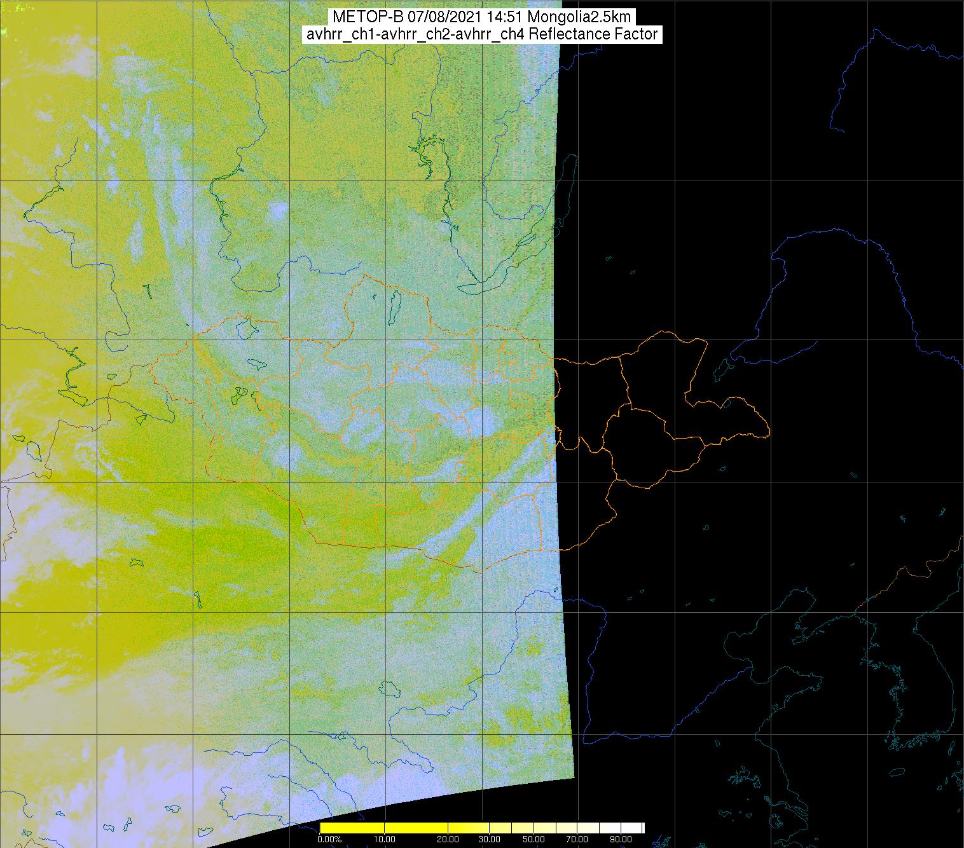Click the solid yellow colorbar segment between 0 and 10
The image size is (964, 848).
point(353,828)
